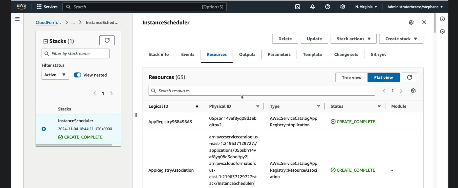The height and width of the screenshot is (188, 458).
Task: Sort by Type column arrow
Action: click(x=318, y=106)
